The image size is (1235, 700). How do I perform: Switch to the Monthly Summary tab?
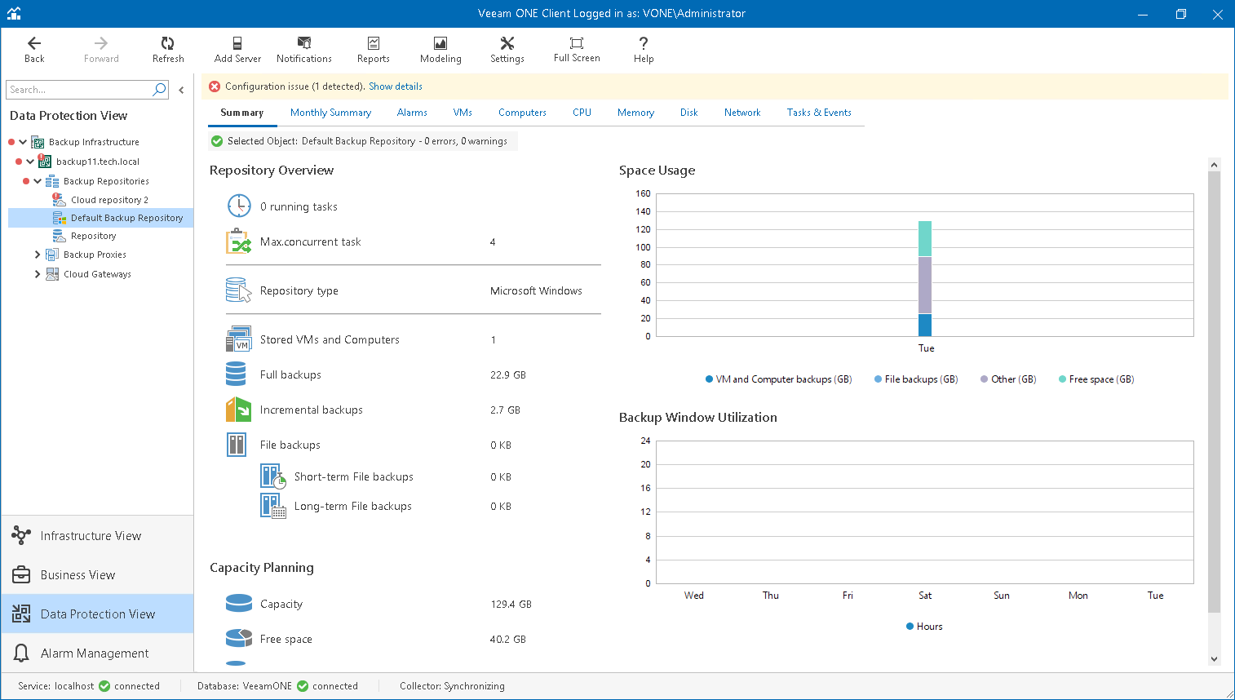pyautogui.click(x=330, y=113)
